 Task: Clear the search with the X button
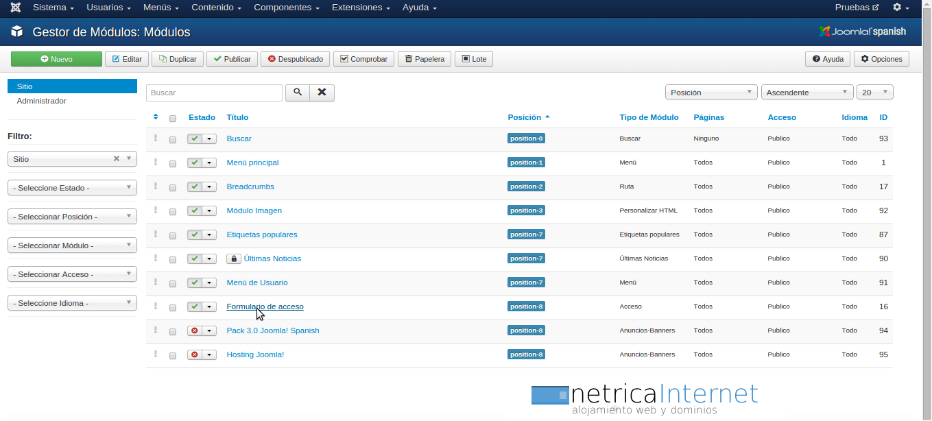point(322,93)
